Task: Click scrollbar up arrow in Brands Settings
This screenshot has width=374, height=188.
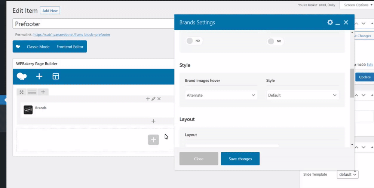Action: [352, 32]
